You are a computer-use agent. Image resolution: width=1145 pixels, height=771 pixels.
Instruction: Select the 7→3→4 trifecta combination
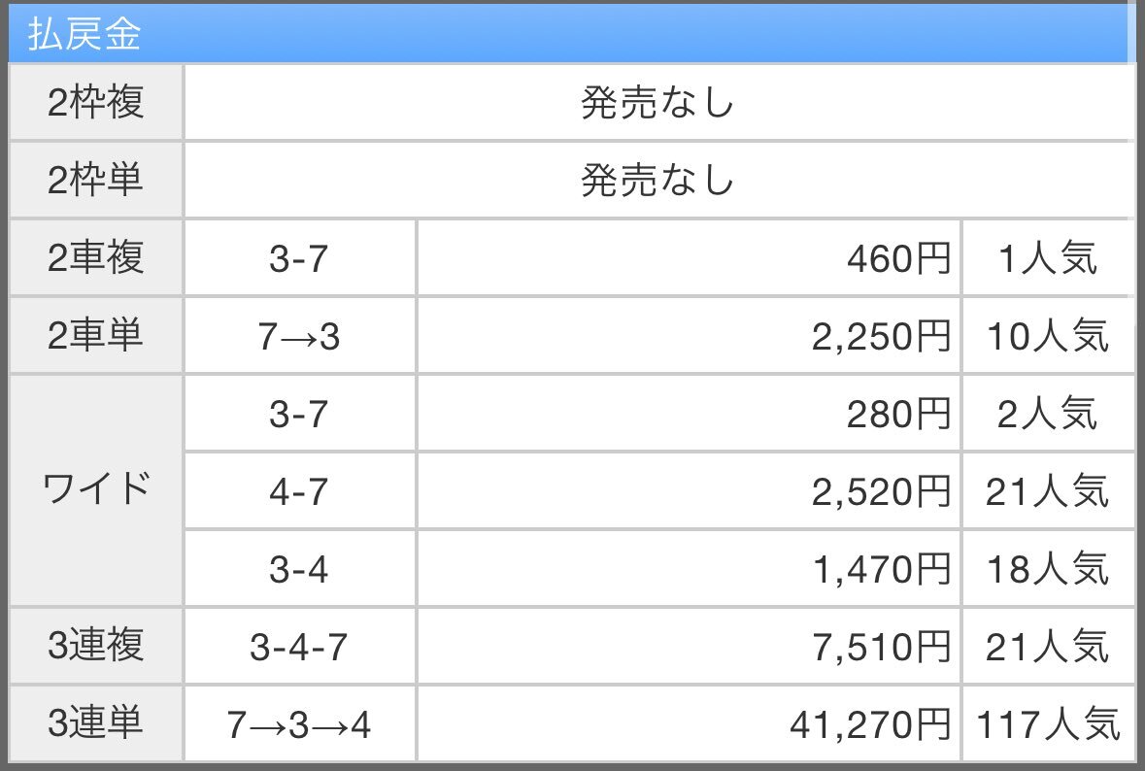coord(299,724)
